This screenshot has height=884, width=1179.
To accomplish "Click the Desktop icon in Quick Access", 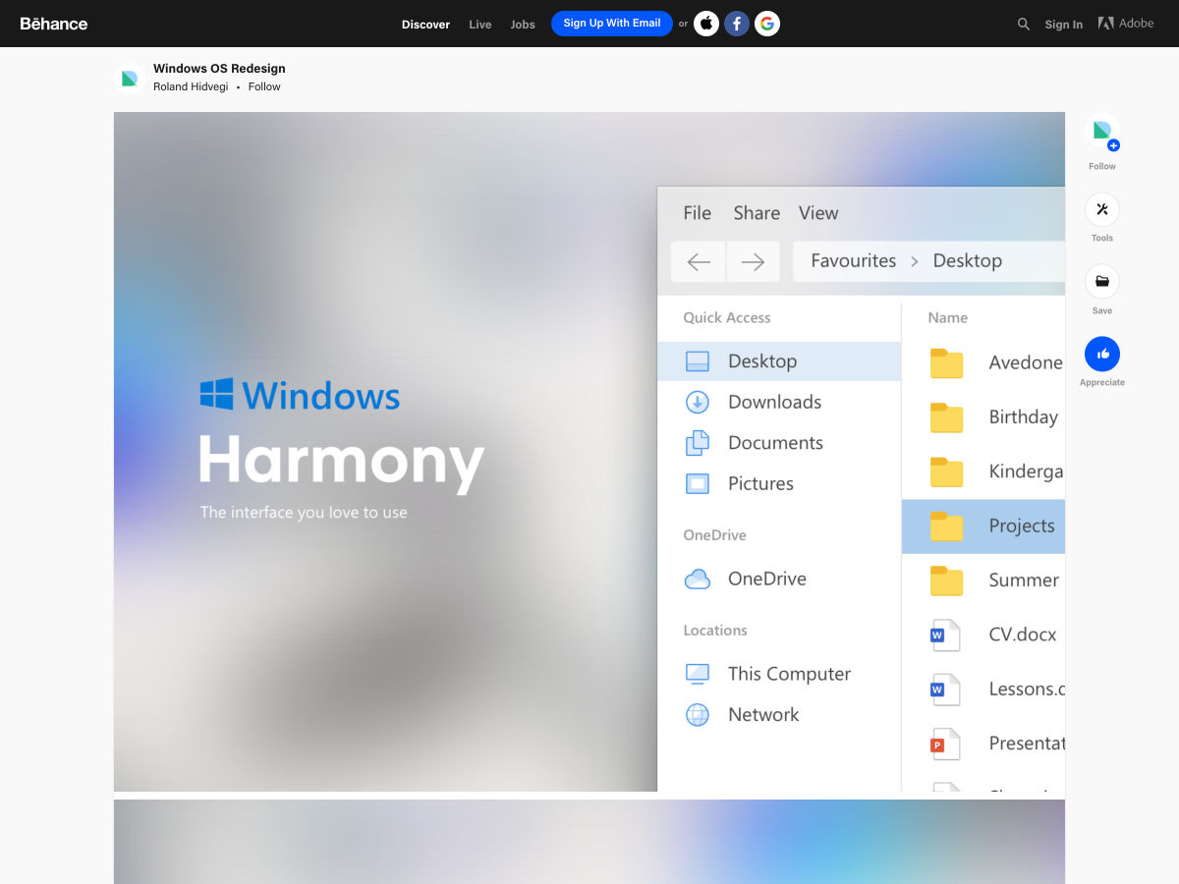I will pyautogui.click(x=697, y=361).
